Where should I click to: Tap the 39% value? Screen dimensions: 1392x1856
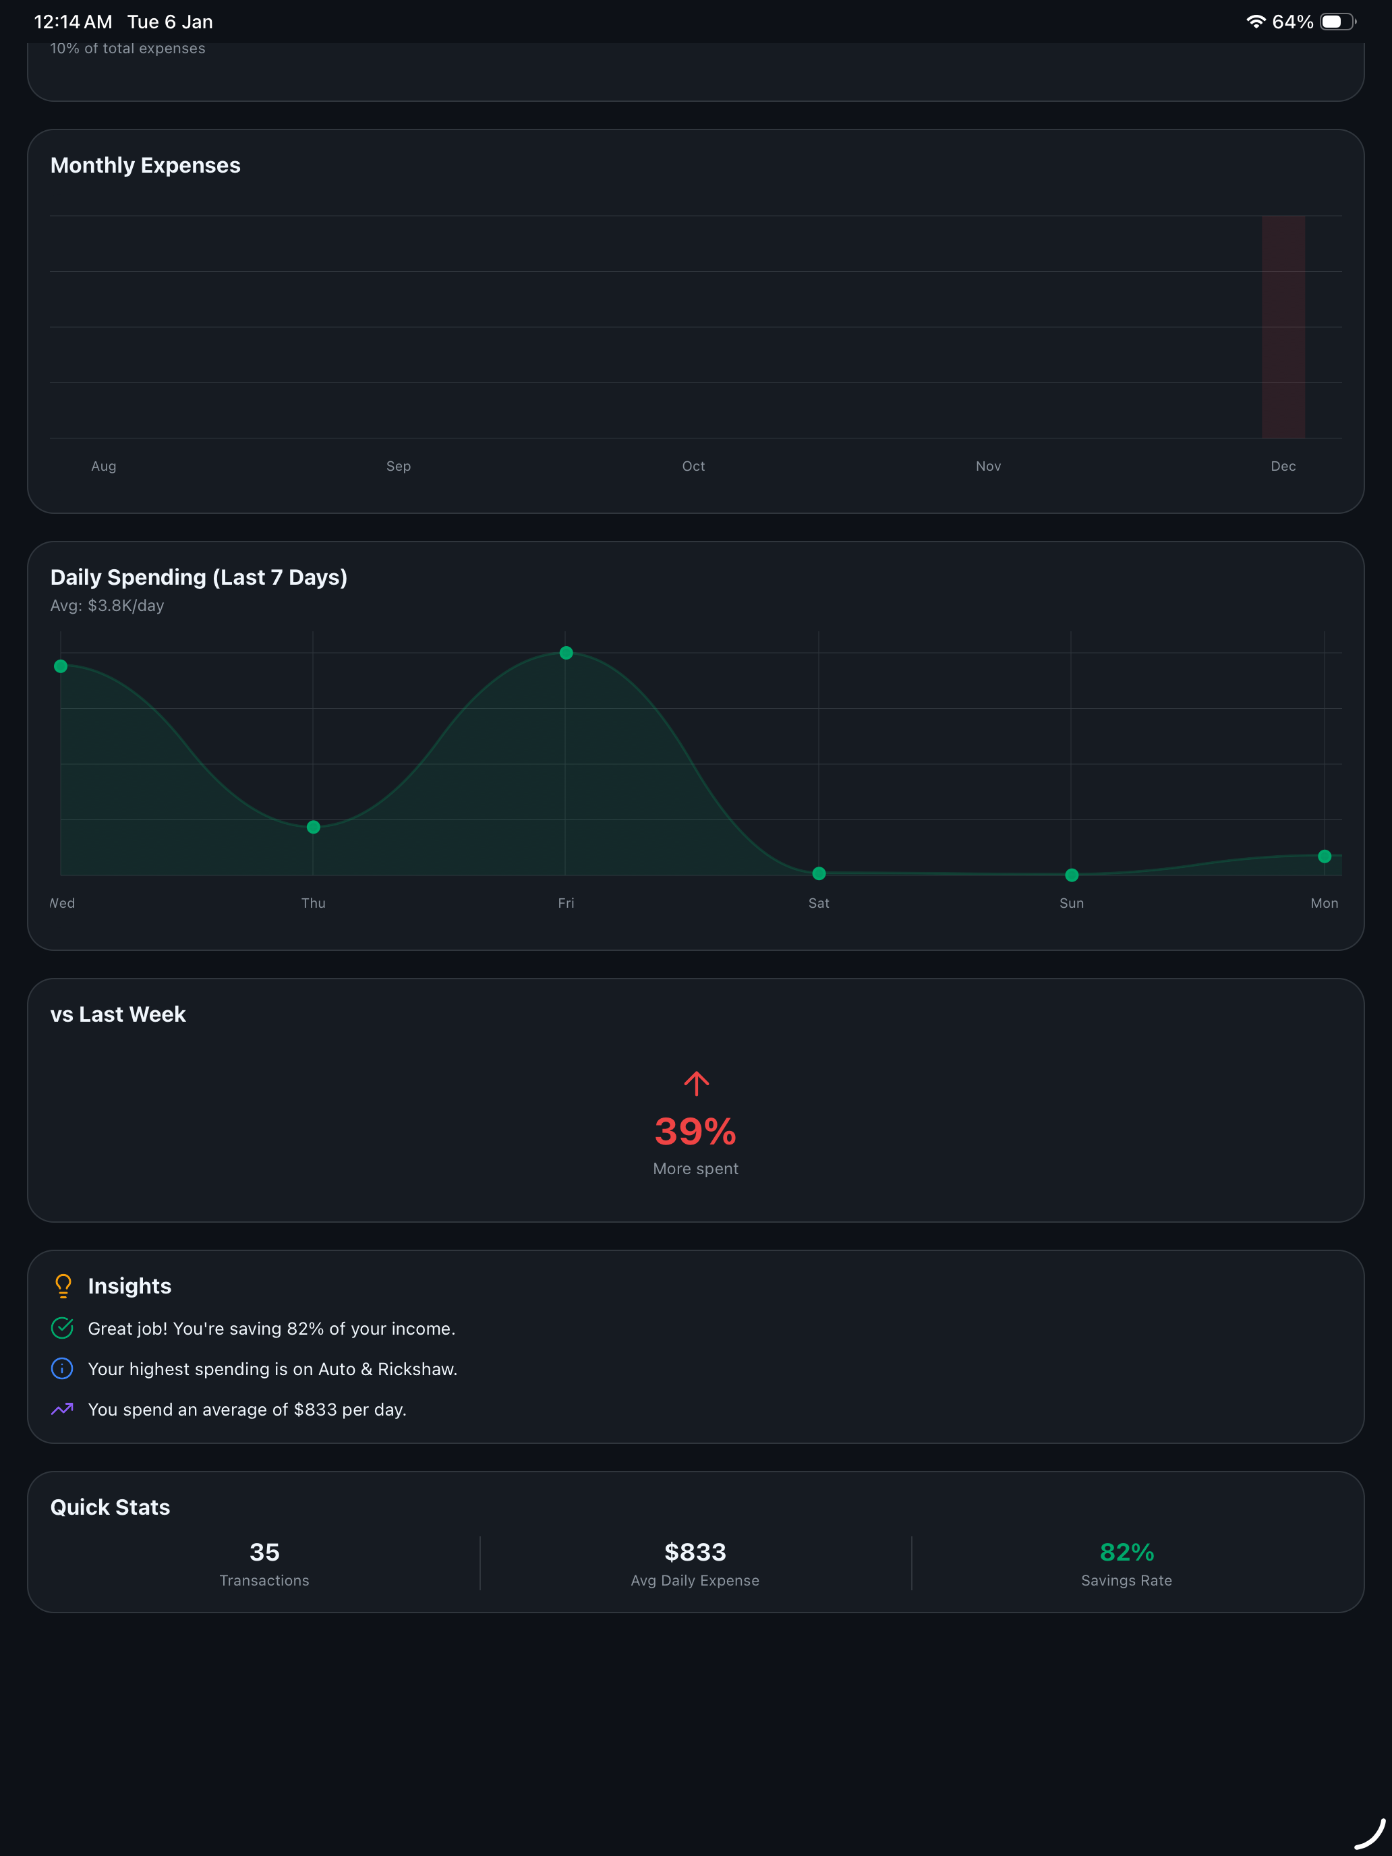(x=695, y=1131)
